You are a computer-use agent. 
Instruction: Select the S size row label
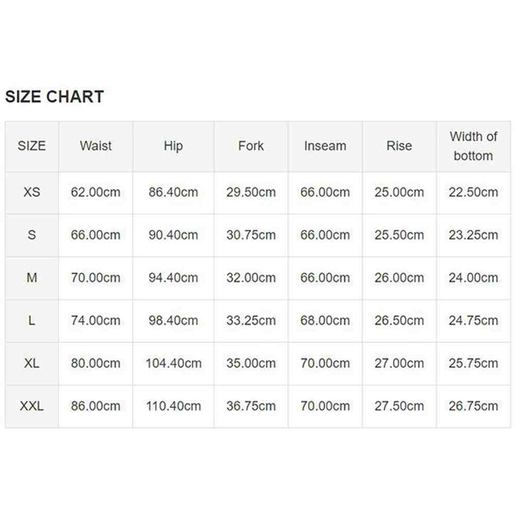pyautogui.click(x=32, y=235)
